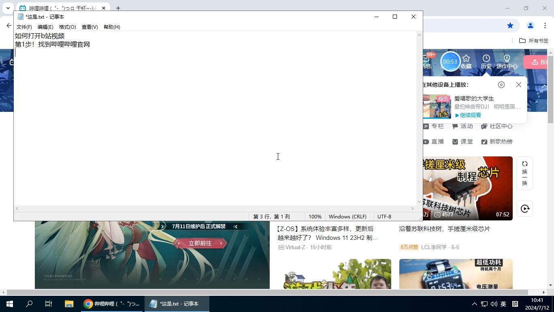Open uploader LCL李同学 link
Viewport: 554px width, 312px height.
click(x=434, y=247)
